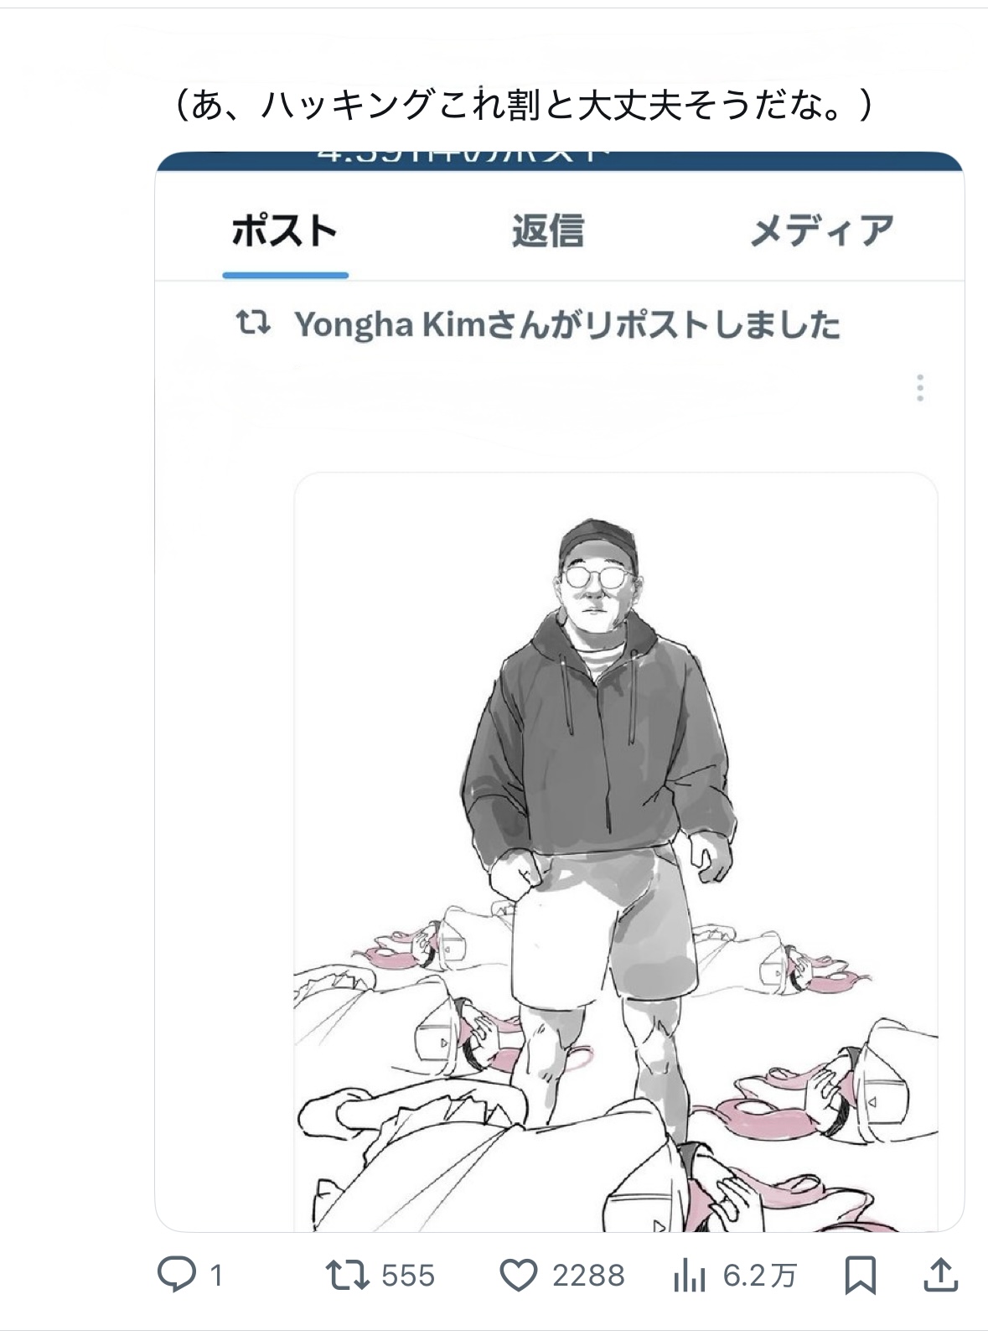
Task: Like the post with the heart icon
Action: (x=518, y=1275)
